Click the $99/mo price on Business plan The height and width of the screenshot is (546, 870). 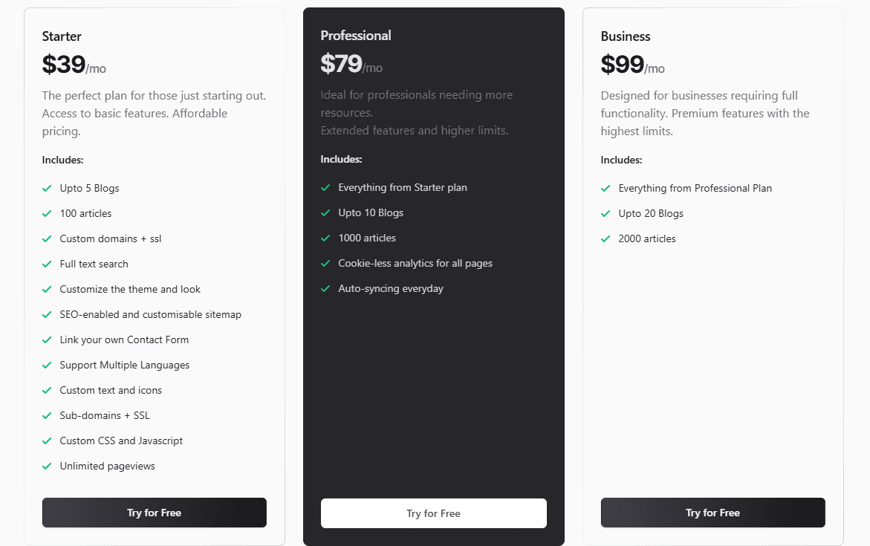633,65
